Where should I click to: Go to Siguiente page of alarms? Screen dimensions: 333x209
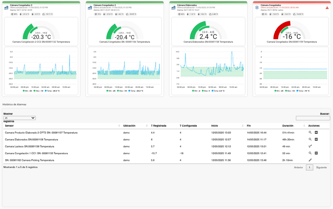(321, 167)
